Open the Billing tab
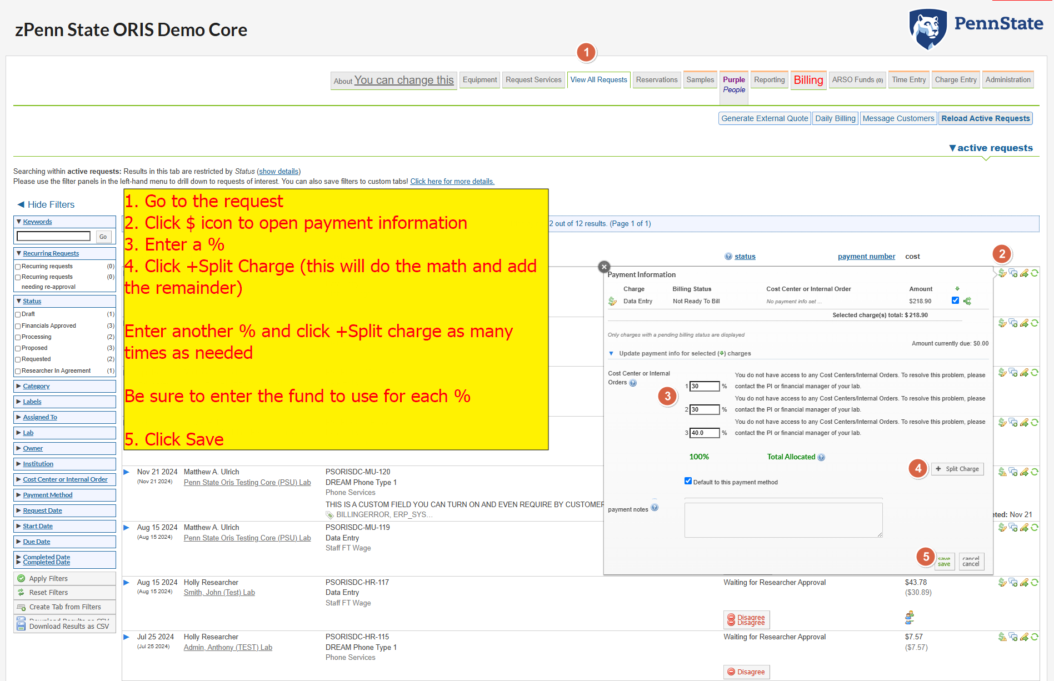The height and width of the screenshot is (681, 1054). pyautogui.click(x=808, y=80)
